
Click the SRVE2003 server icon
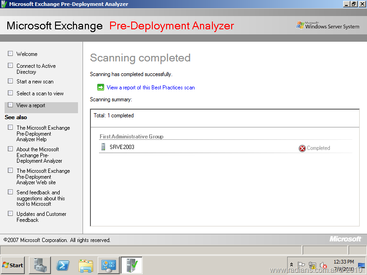103,147
